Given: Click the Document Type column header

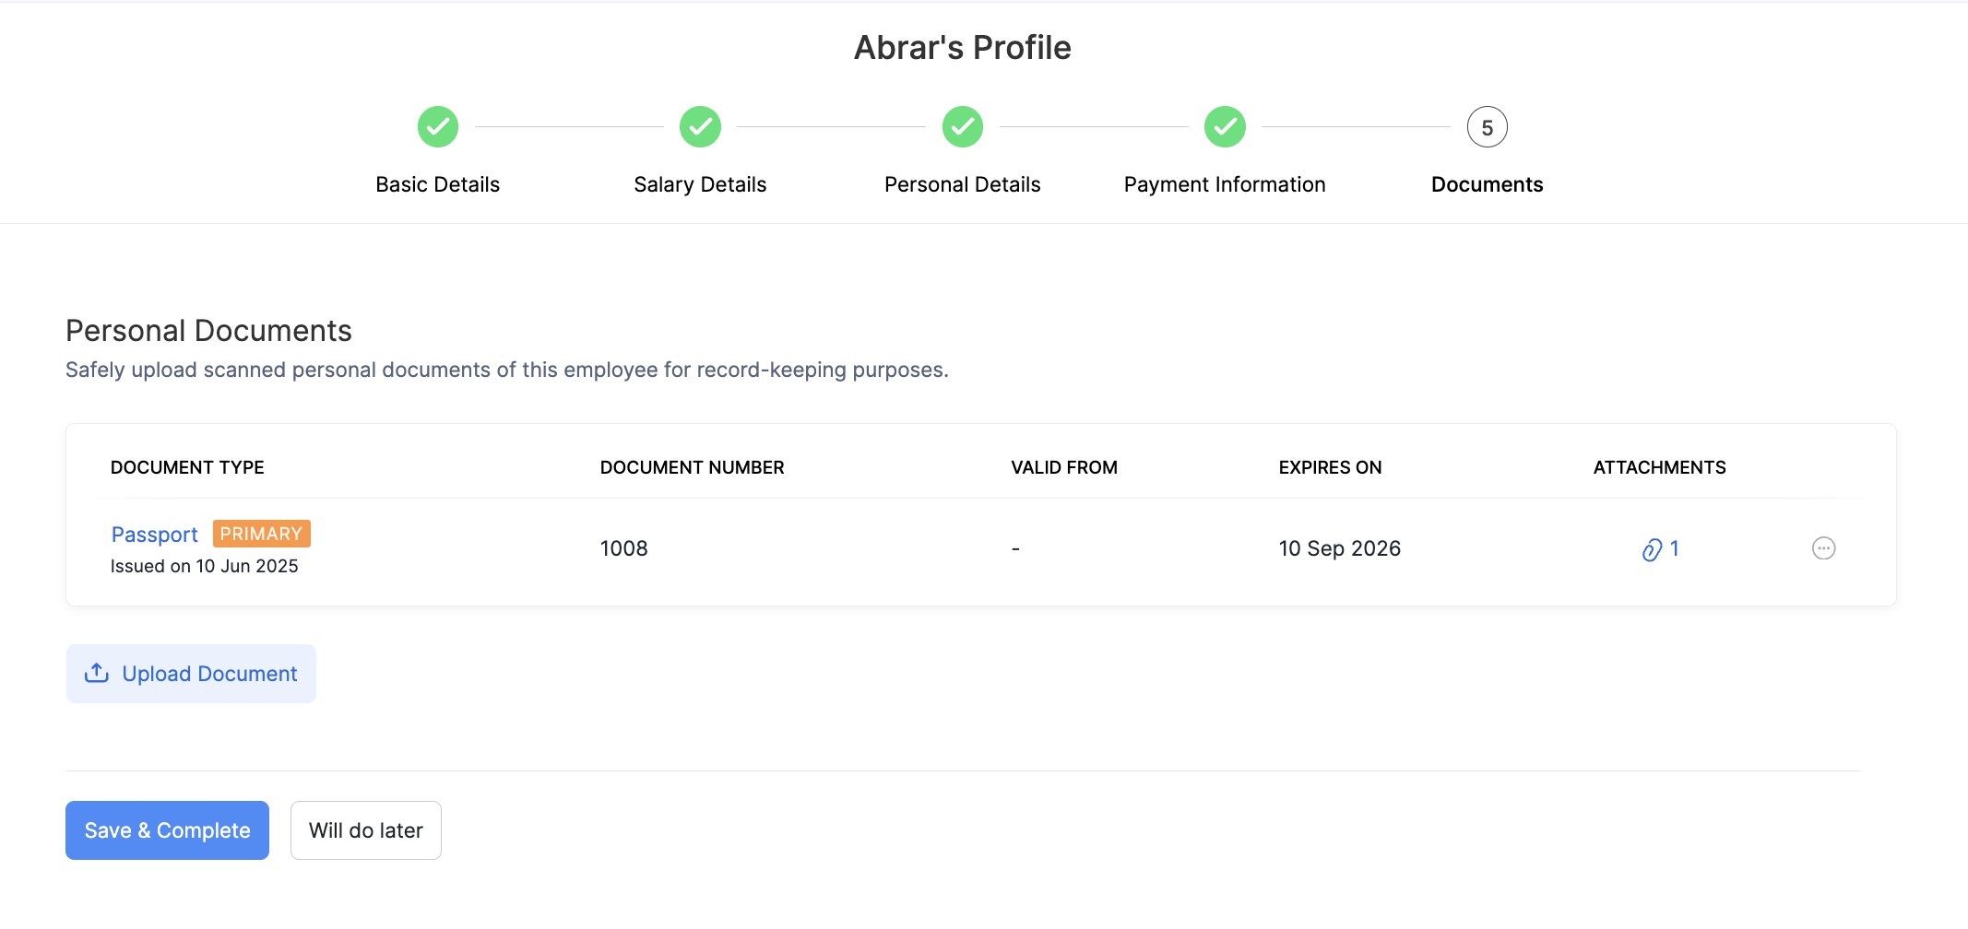Looking at the screenshot, I should click(x=187, y=467).
